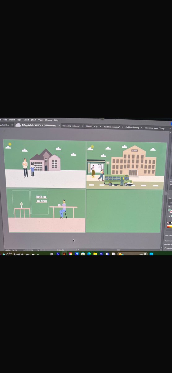The image size is (172, 373).
Task: Open the Window menu
Action: click(x=48, y=120)
